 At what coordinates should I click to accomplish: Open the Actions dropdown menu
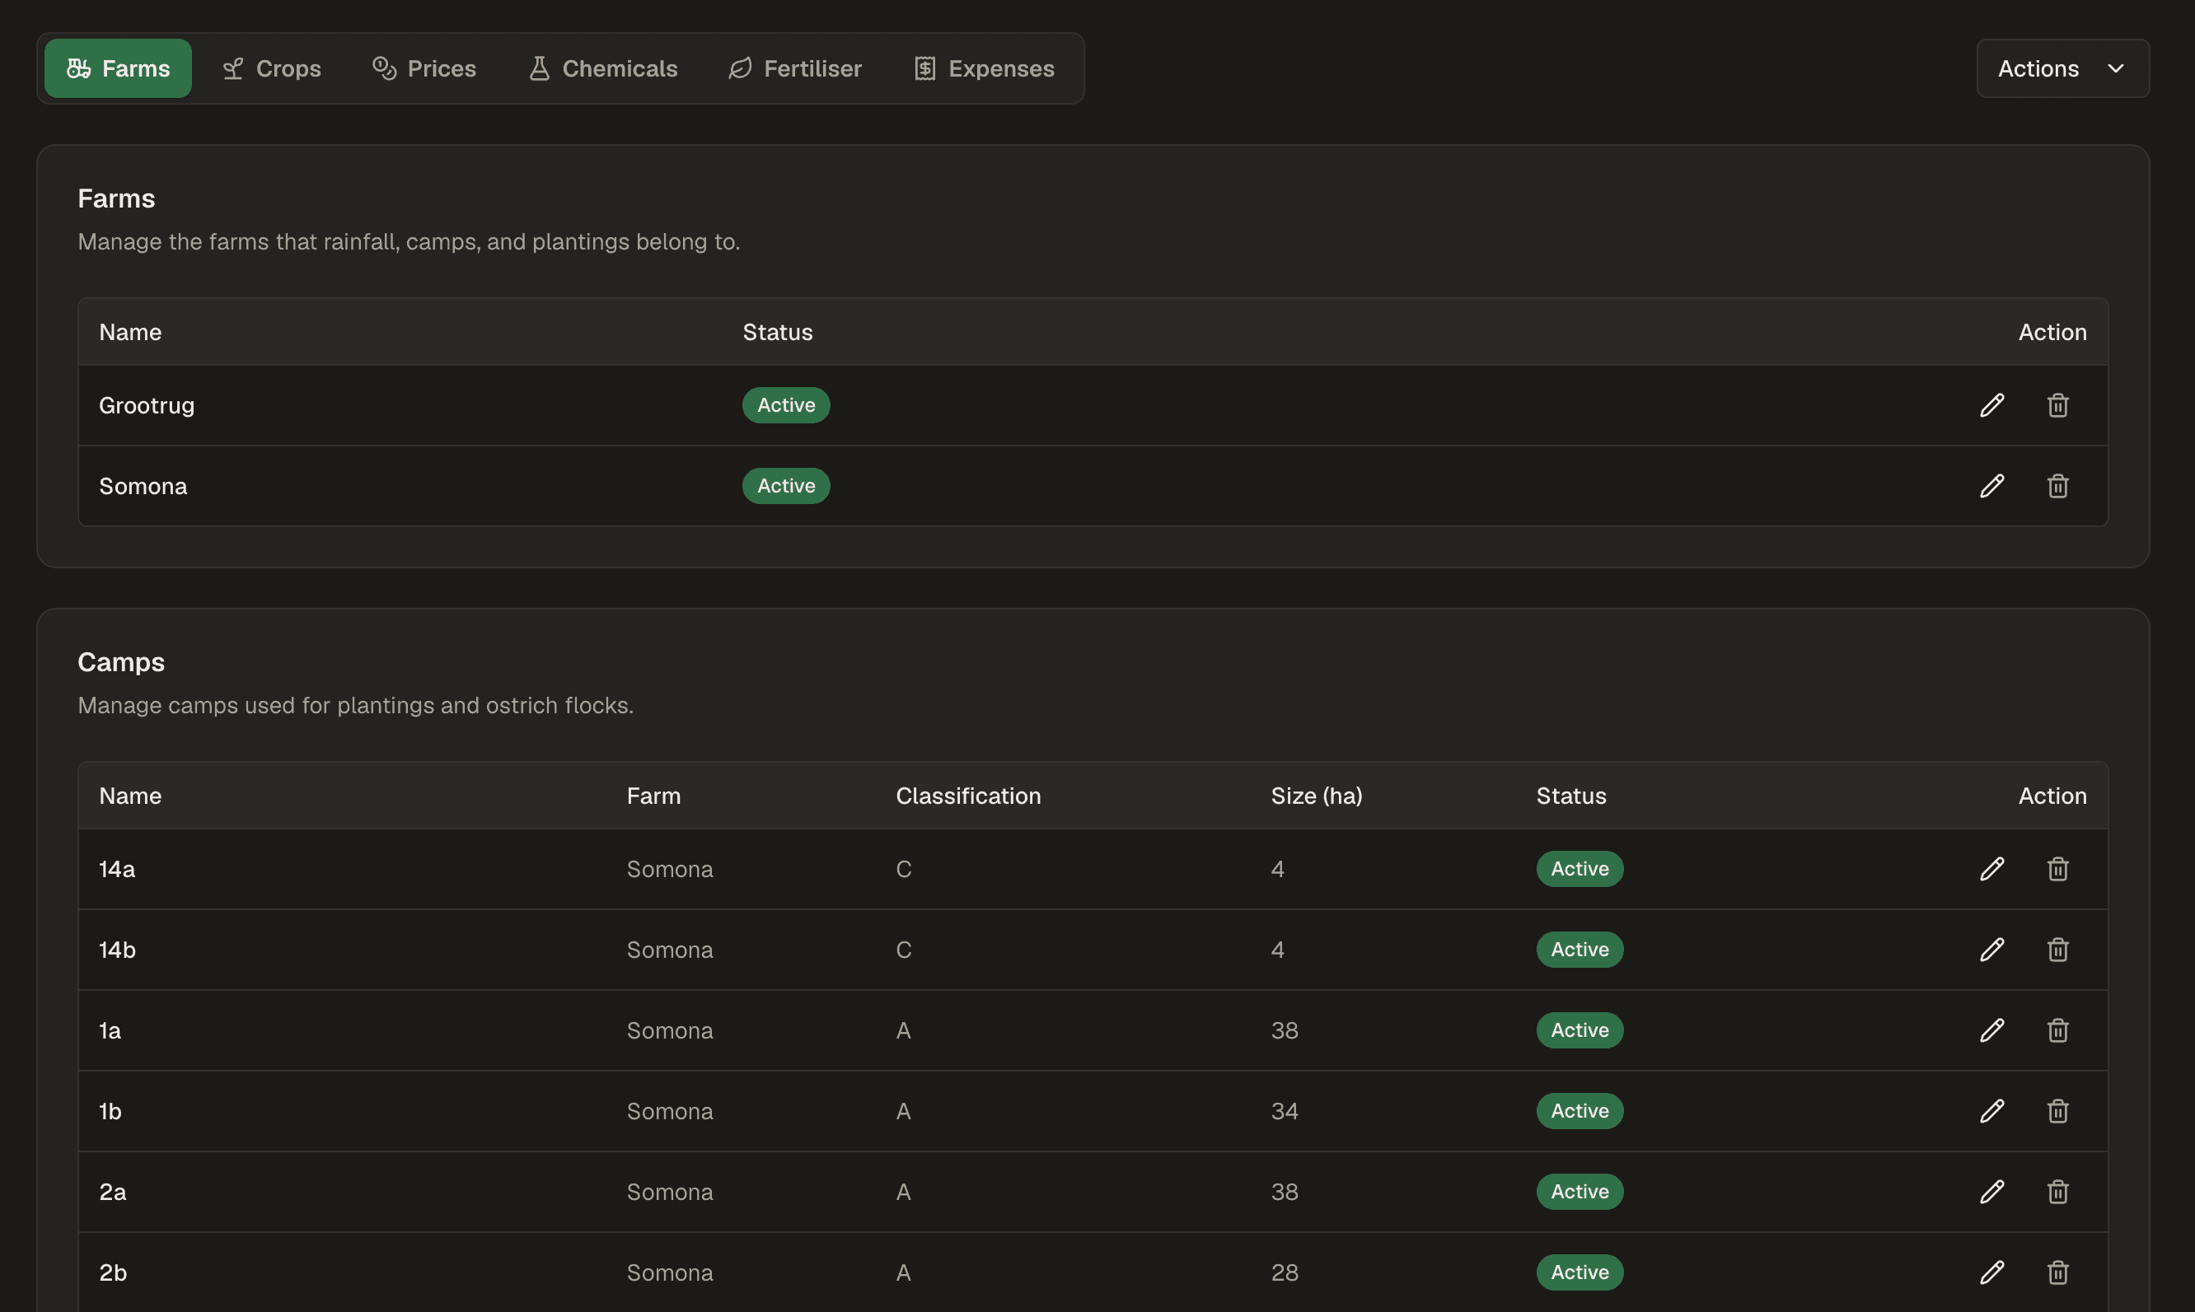(2062, 68)
